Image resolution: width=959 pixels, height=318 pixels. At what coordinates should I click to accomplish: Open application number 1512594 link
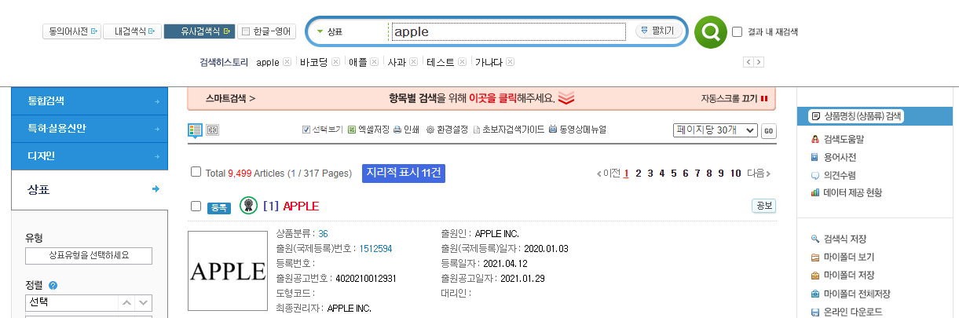point(375,248)
